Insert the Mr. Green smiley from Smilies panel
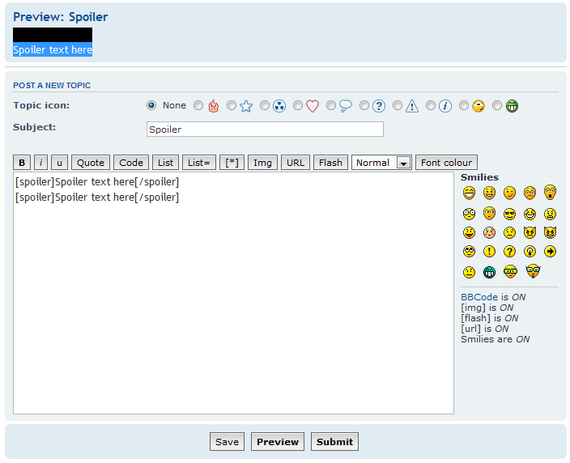Viewport: 570px width, 463px height. point(489,272)
